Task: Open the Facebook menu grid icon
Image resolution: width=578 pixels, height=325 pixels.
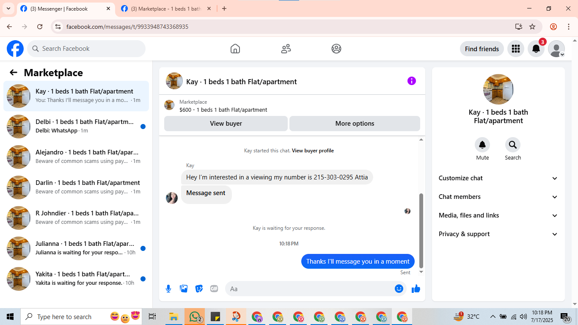Action: 515,49
